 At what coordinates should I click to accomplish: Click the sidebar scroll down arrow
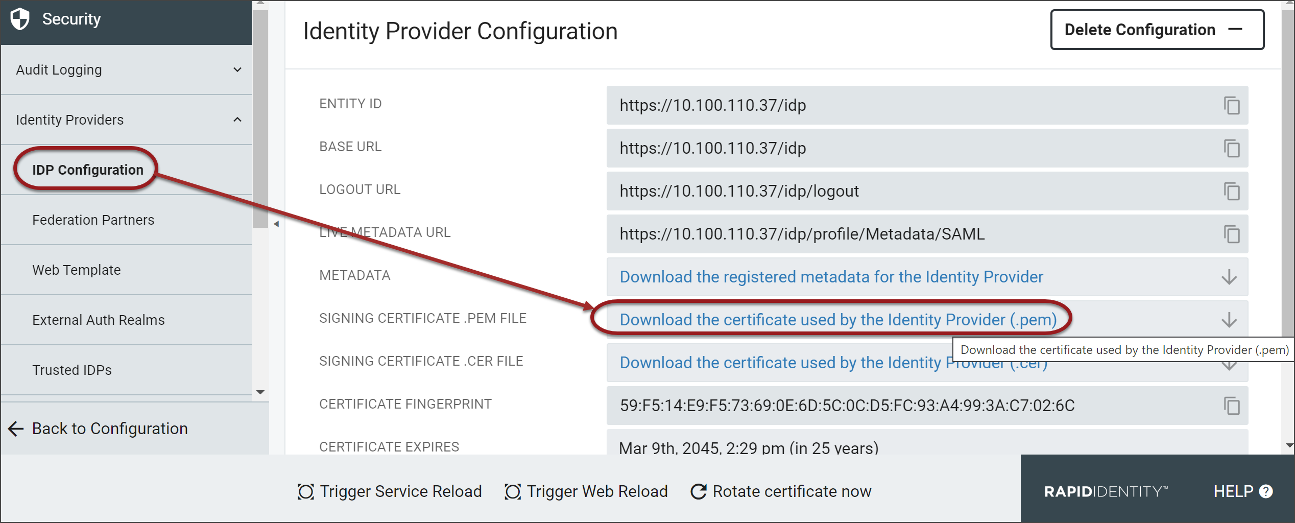click(260, 392)
